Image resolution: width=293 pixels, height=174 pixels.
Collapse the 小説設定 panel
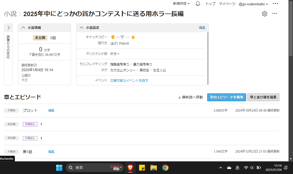pos(82,28)
